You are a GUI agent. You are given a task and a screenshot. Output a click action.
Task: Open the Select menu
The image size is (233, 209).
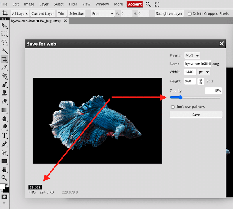click(x=59, y=4)
